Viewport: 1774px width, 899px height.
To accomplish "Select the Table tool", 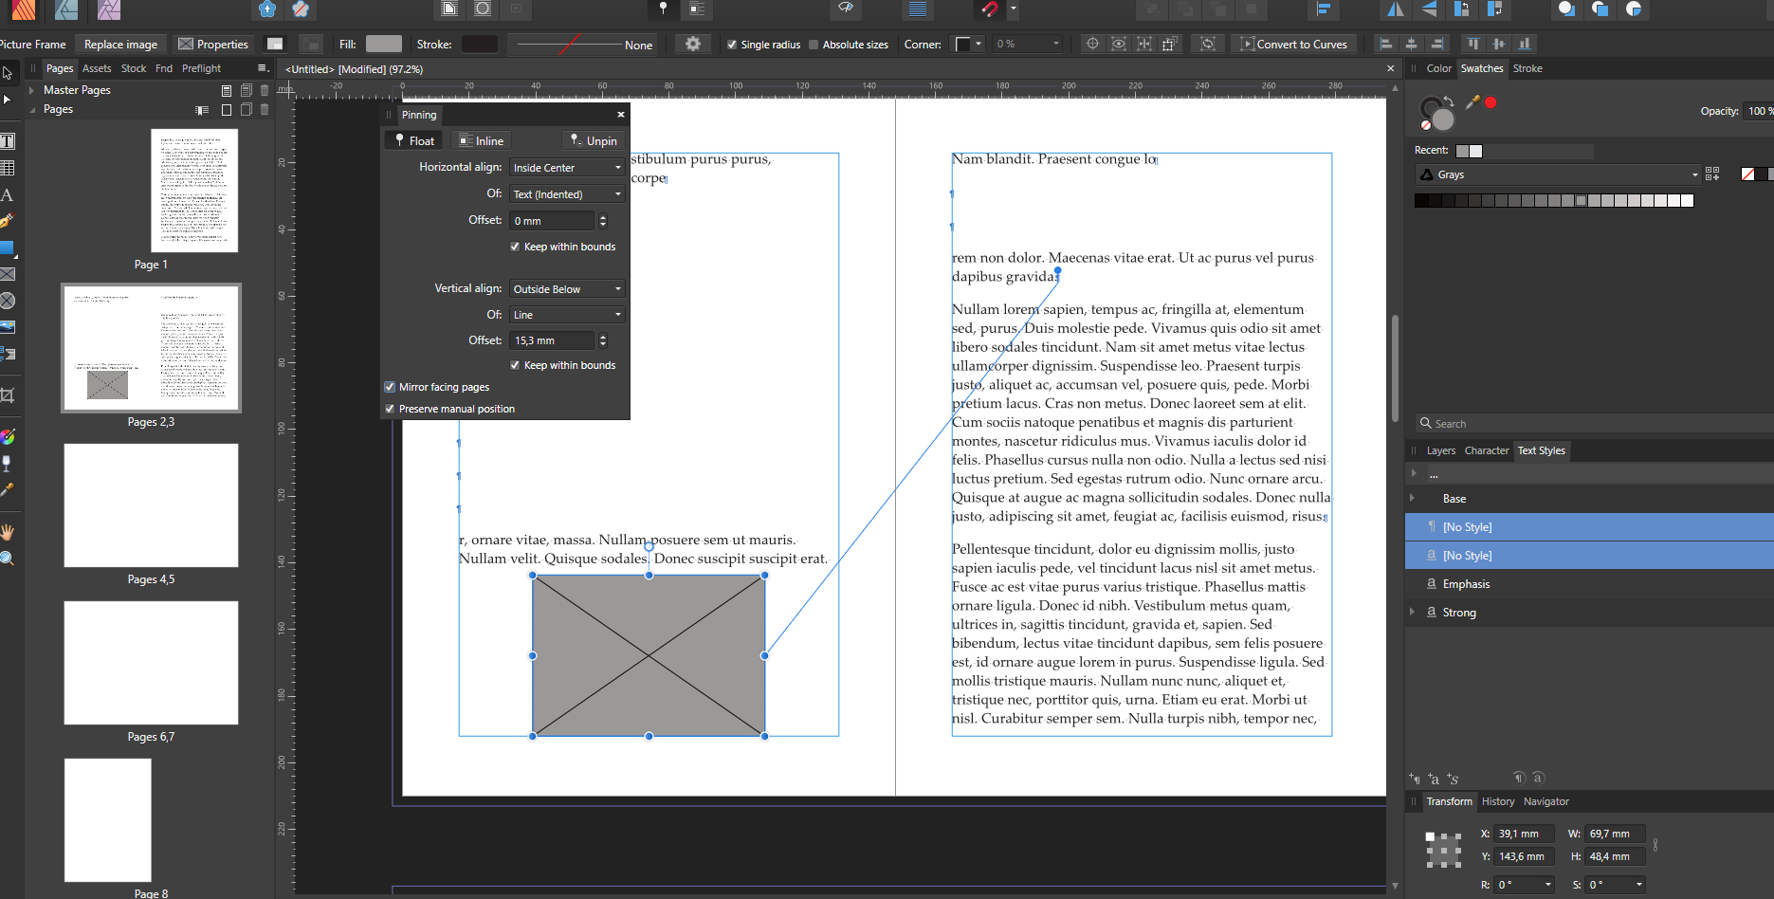I will tap(7, 168).
